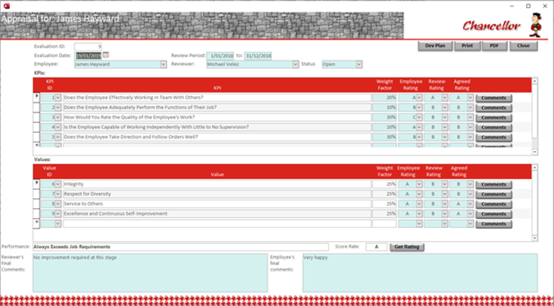Click the Weight Factor cell for KPI 1

(x=384, y=97)
